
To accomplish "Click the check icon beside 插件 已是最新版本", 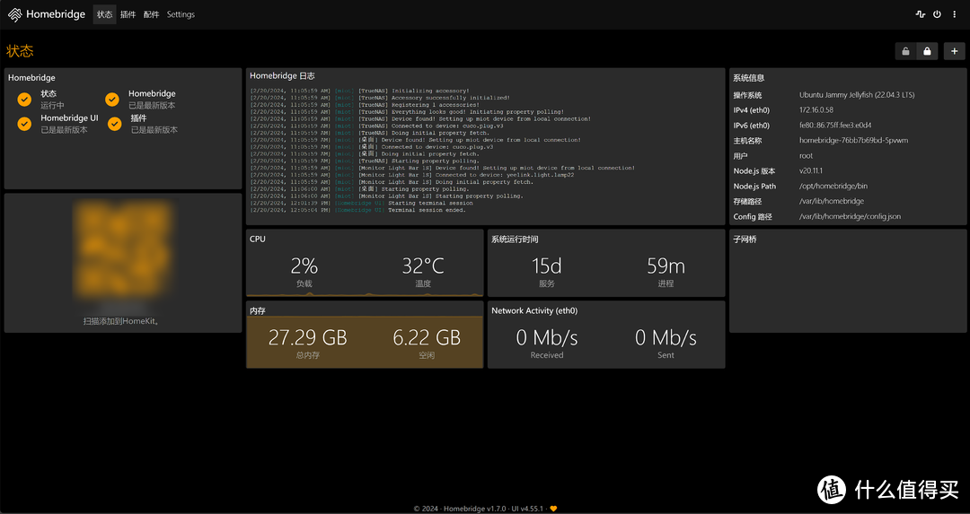I will [114, 124].
